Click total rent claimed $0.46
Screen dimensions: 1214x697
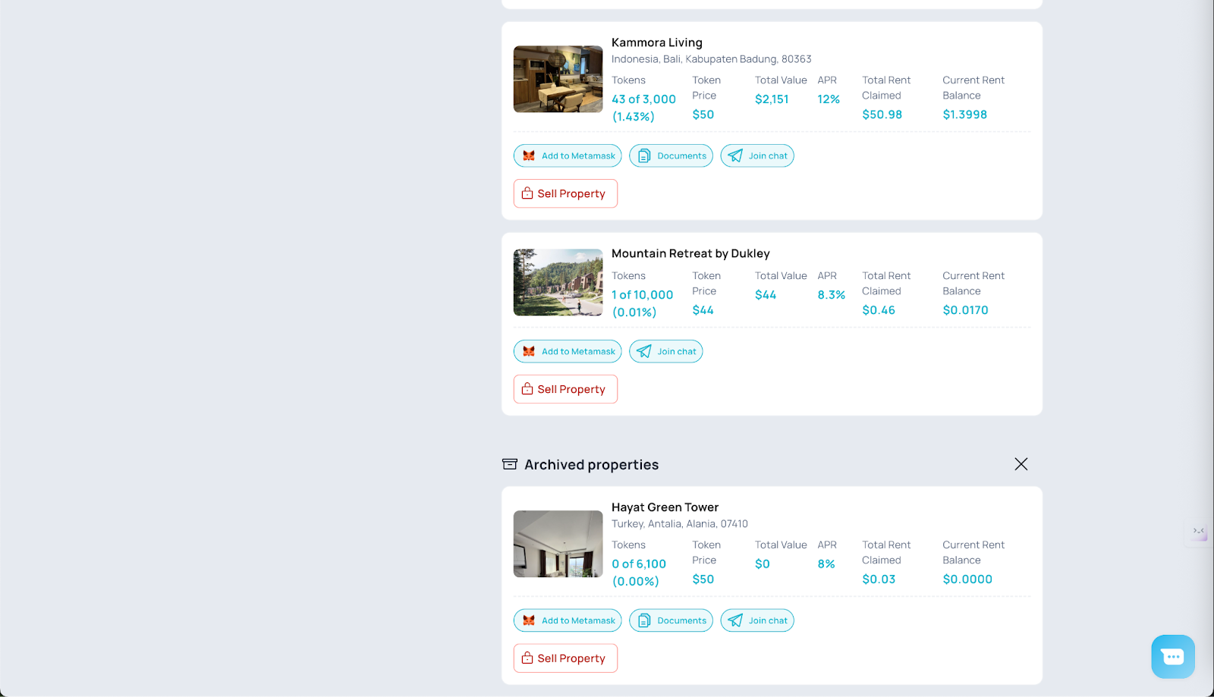[879, 310]
